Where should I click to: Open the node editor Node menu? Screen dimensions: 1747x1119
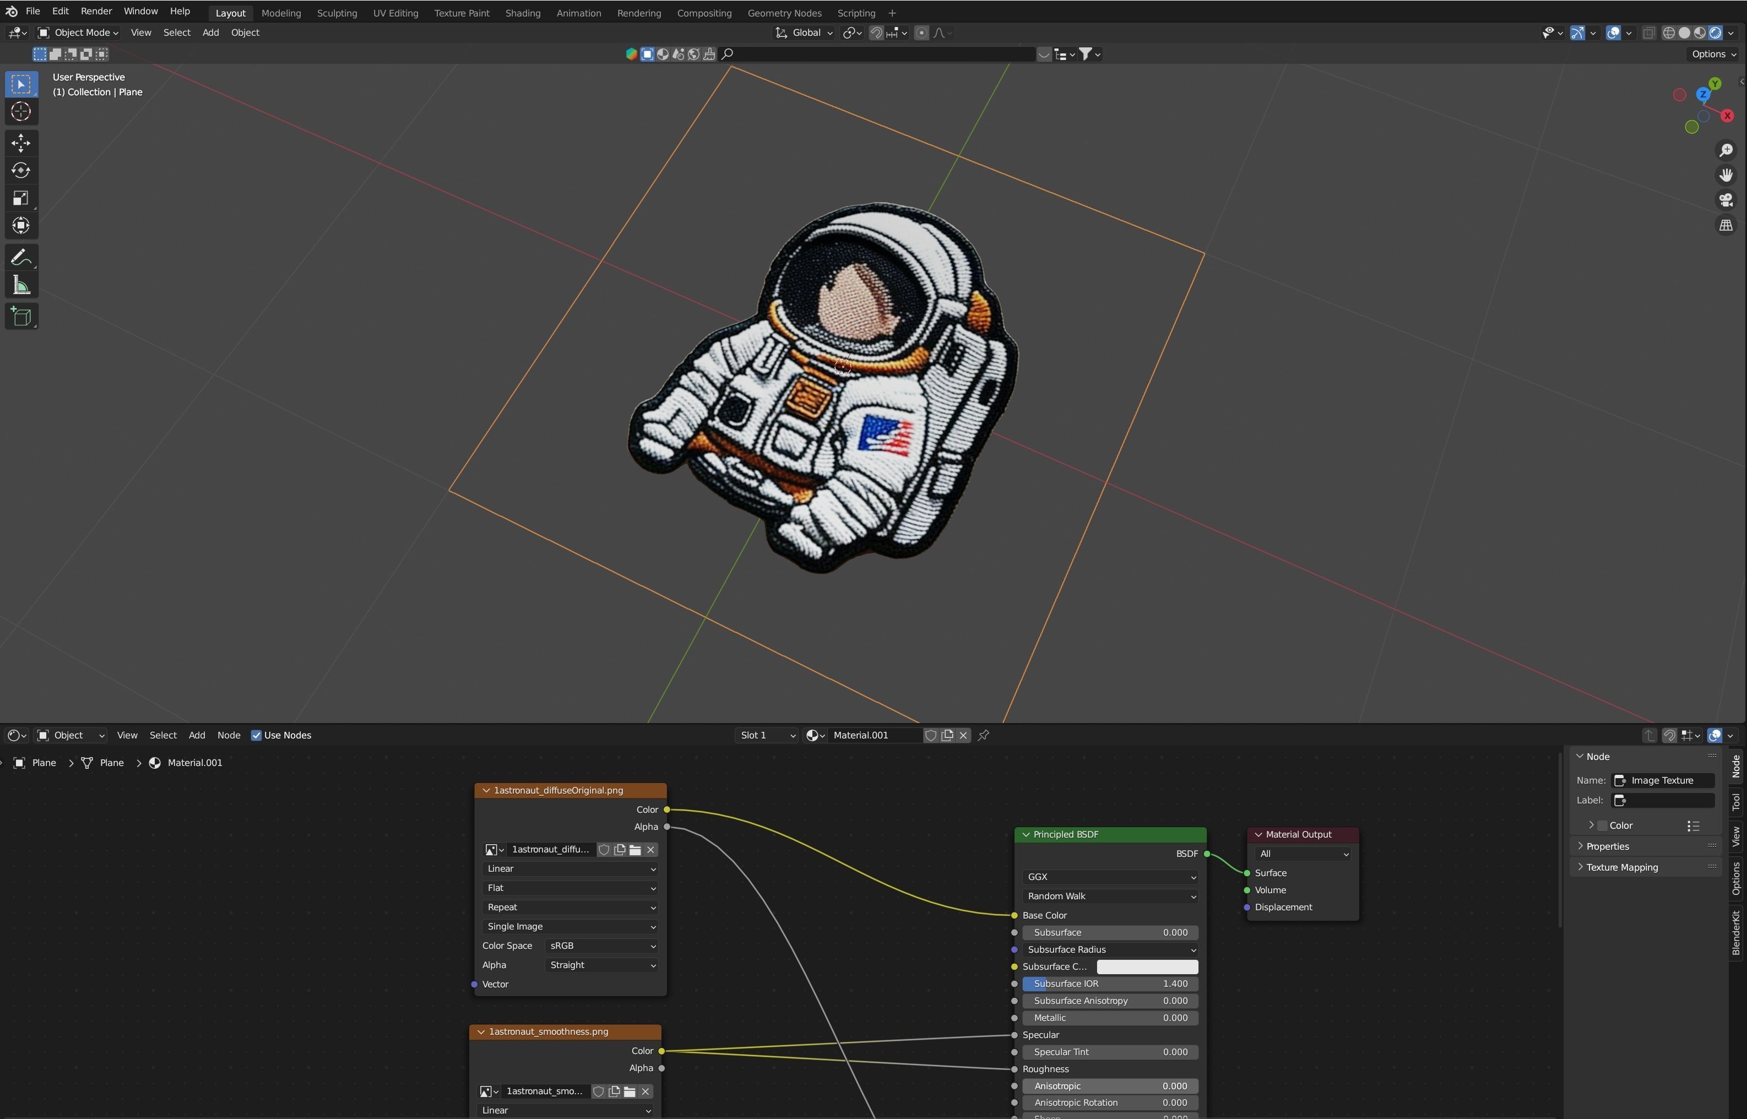tap(228, 735)
